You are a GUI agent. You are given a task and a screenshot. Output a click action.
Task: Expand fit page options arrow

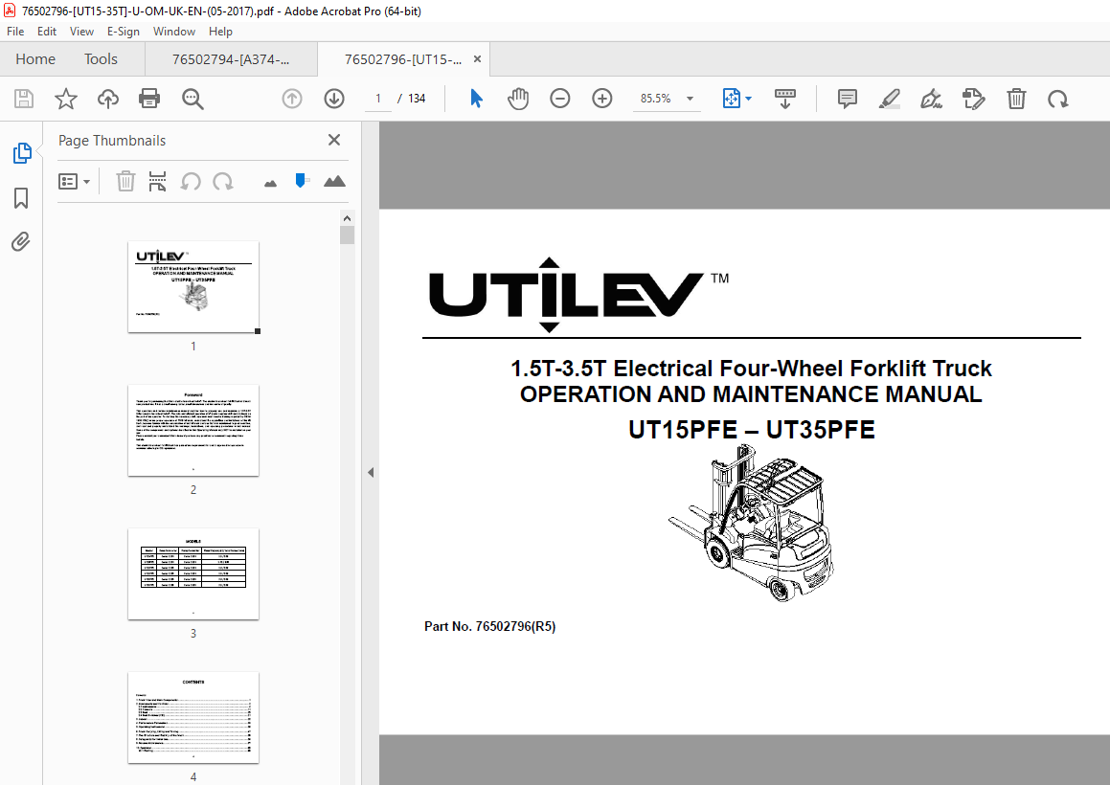point(748,99)
